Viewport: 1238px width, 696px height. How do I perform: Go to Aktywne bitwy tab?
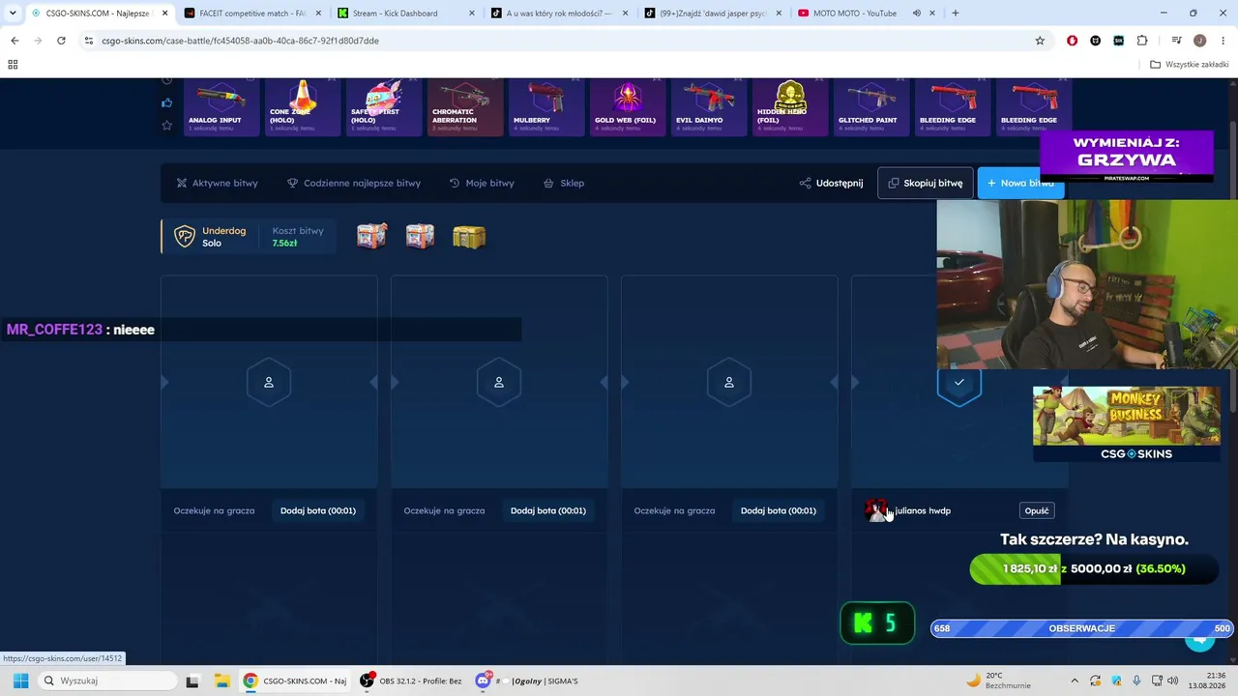pyautogui.click(x=218, y=183)
